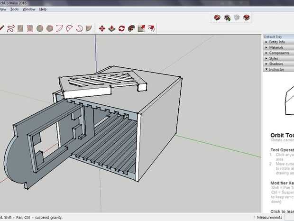Viewport: 294px width, 221px height.
Task: Select the Rotate tool
Action: click(x=122, y=28)
